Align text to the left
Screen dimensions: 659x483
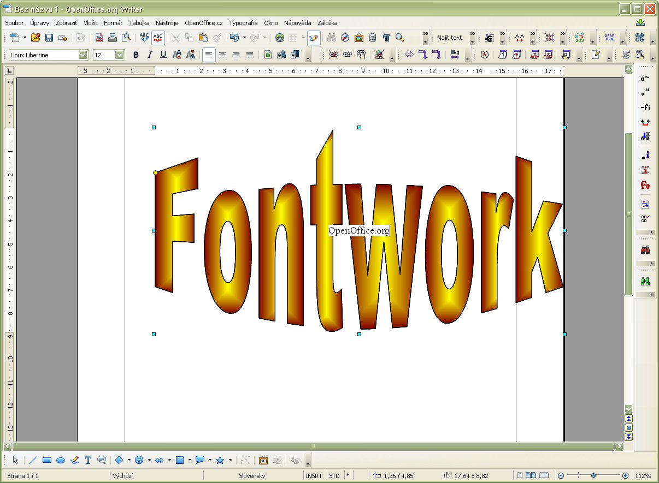[208, 55]
